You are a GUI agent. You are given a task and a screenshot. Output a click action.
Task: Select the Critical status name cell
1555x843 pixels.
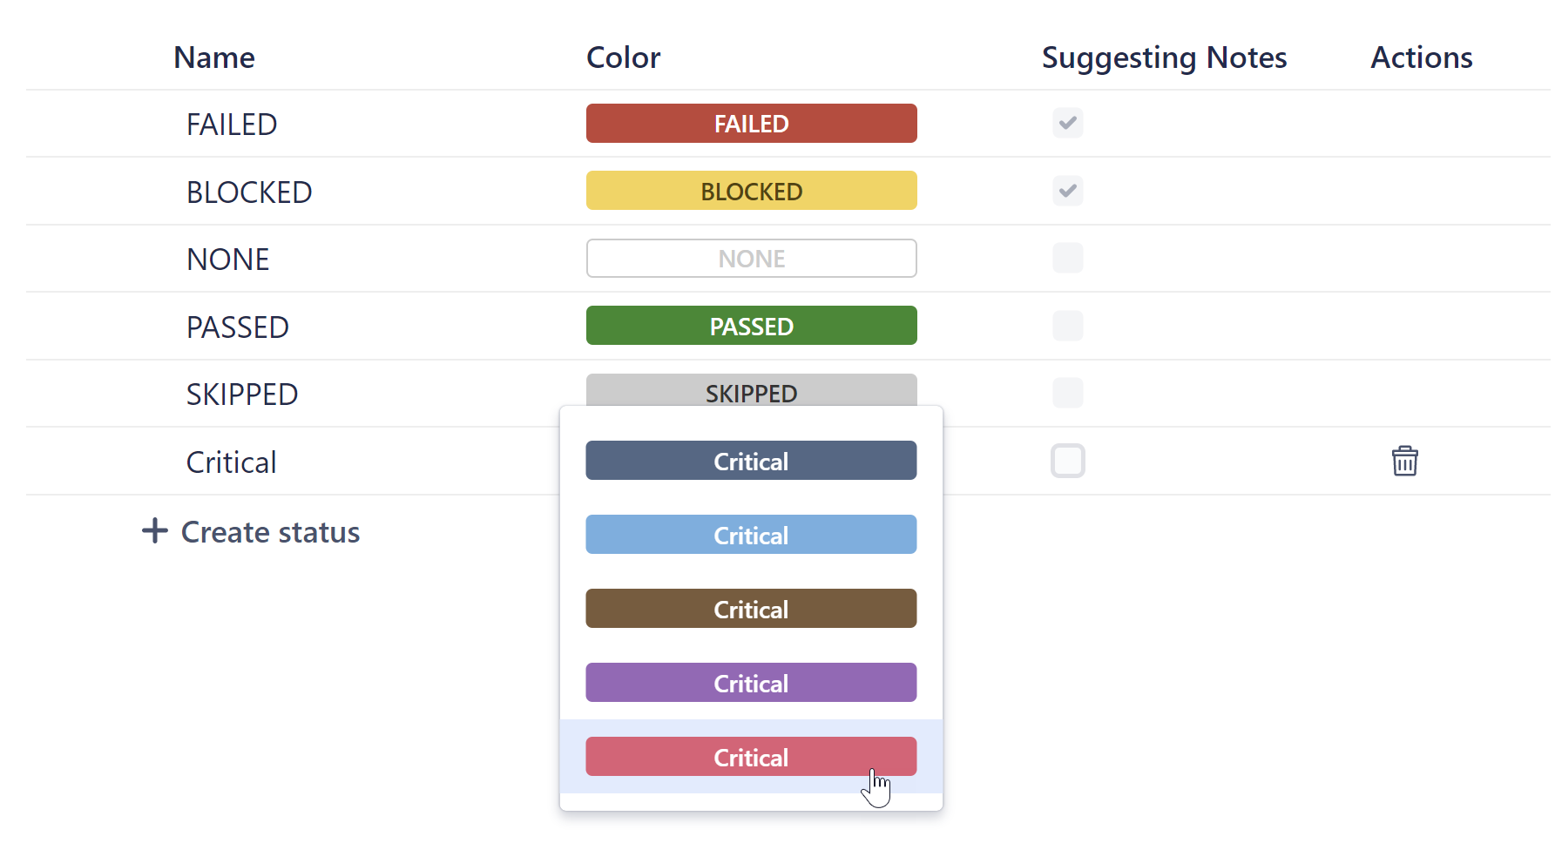[231, 461]
